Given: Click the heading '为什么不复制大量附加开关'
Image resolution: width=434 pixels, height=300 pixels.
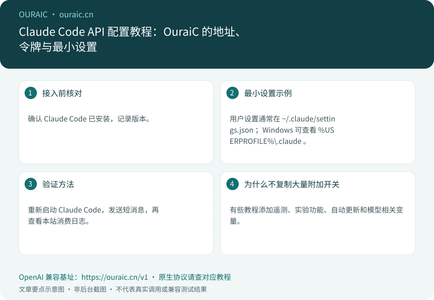Looking at the screenshot, I should tap(292, 184).
